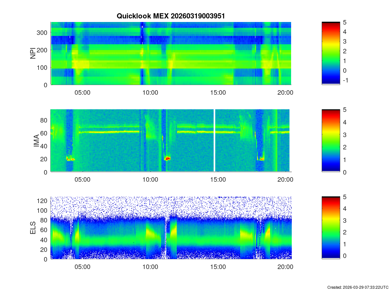Select the ELS y-axis label
Screen dimensions: 389x291
click(x=33, y=228)
